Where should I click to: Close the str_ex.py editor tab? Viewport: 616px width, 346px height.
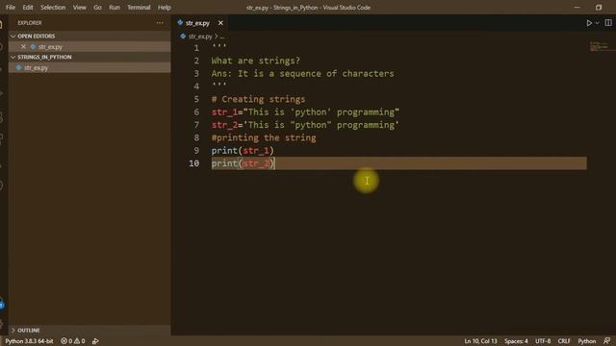pyautogui.click(x=220, y=23)
